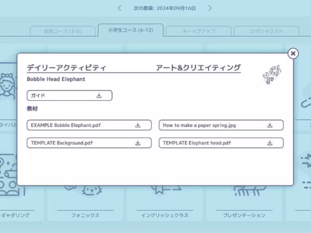Download How to make a paper spring.jpg icon

click(270, 125)
